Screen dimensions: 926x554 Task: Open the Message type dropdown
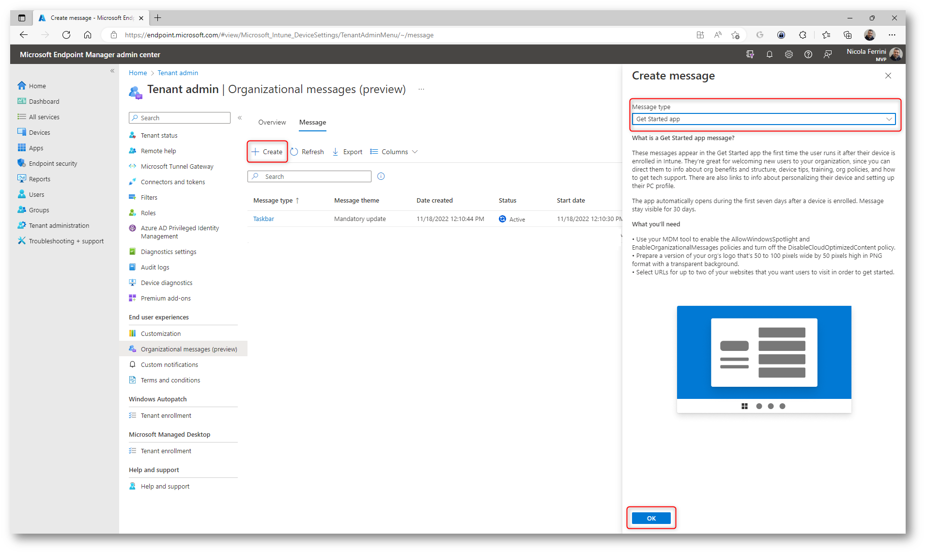pyautogui.click(x=763, y=119)
